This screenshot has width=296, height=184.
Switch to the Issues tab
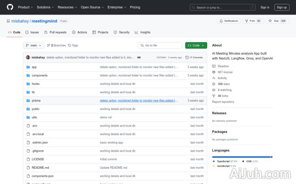click(32, 32)
